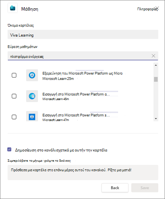Select the checkbox for the 45m course

click(x=14, y=96)
